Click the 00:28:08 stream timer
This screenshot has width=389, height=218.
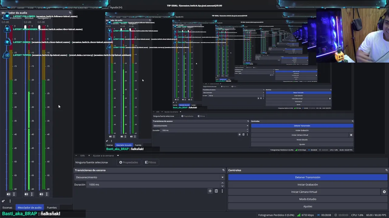tap(326, 215)
